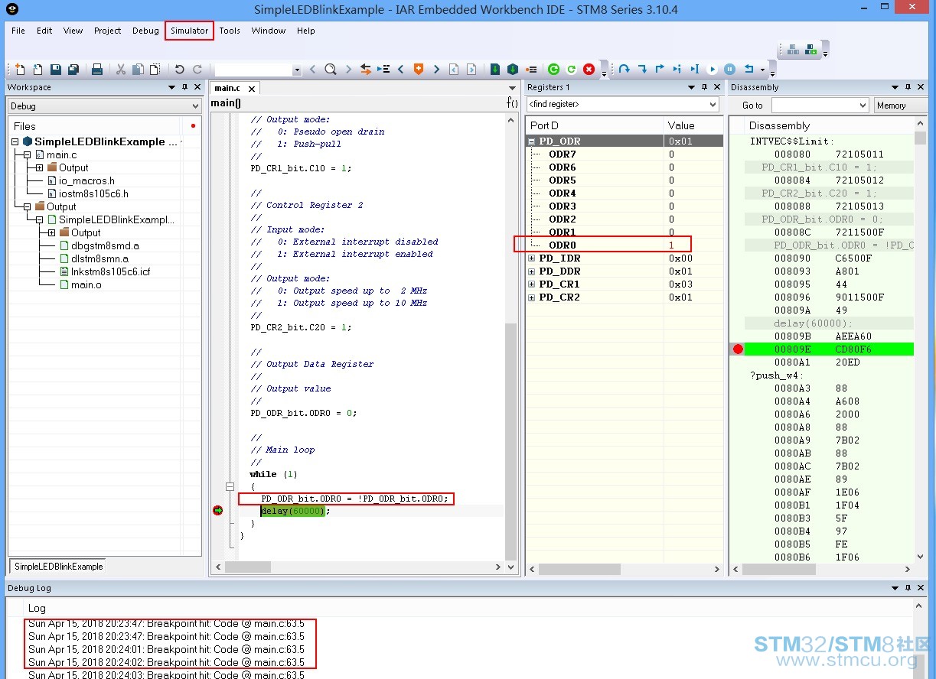Open the Debug configuration dropdown in Workspace
Image resolution: width=936 pixels, height=679 pixels.
(x=195, y=106)
